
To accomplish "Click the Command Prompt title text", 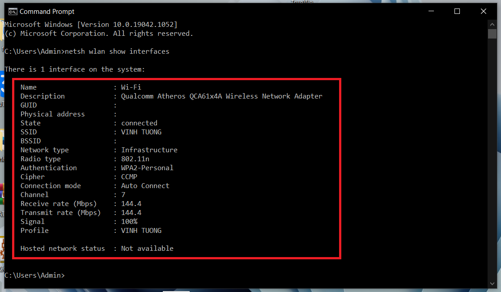I will pos(47,12).
